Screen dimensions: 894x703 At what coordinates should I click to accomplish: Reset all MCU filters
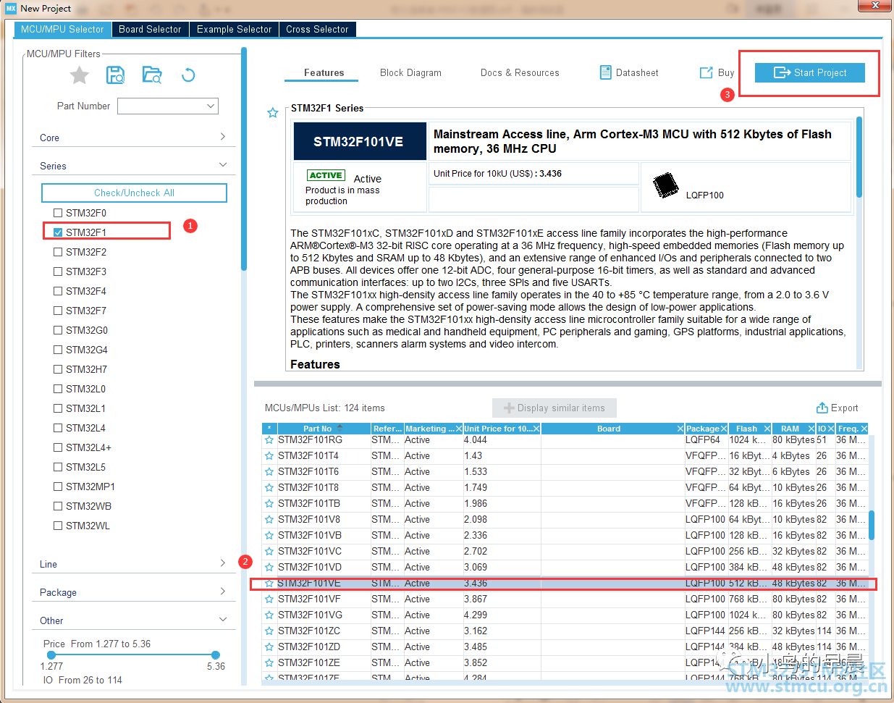click(x=188, y=75)
